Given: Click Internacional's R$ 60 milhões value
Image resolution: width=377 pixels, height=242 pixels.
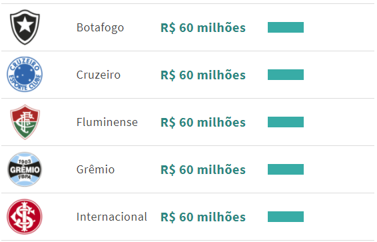Looking at the screenshot, I should pyautogui.click(x=203, y=217).
